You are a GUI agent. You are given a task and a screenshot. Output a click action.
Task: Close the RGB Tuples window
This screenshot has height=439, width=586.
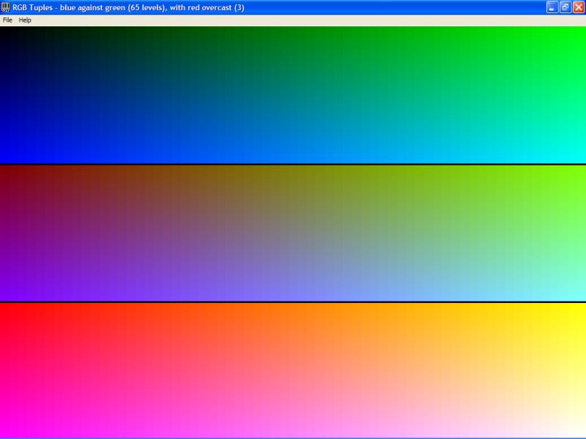pyautogui.click(x=579, y=7)
